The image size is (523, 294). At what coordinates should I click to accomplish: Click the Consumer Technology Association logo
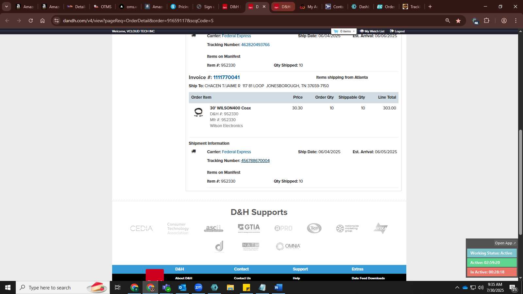tap(178, 229)
